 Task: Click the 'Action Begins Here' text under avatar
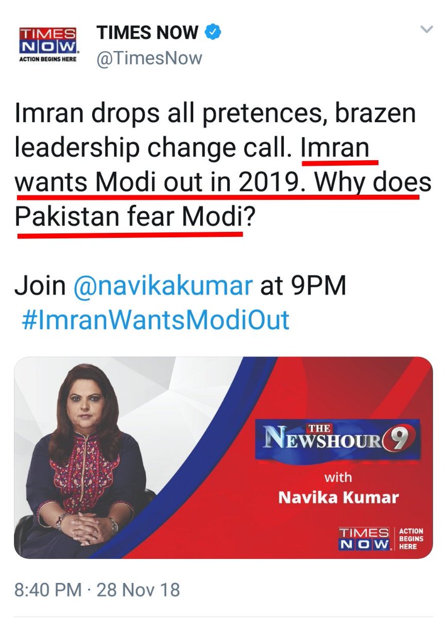point(48,59)
